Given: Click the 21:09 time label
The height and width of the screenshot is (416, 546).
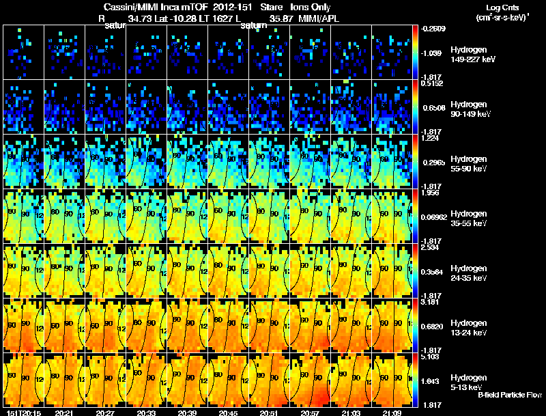Looking at the screenshot, I should click(392, 413).
